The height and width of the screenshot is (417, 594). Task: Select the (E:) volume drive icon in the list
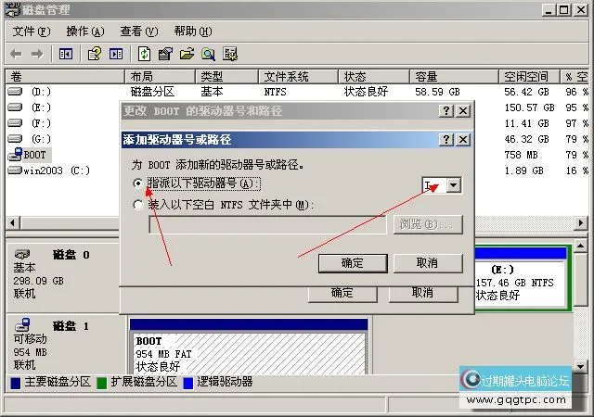tap(15, 107)
